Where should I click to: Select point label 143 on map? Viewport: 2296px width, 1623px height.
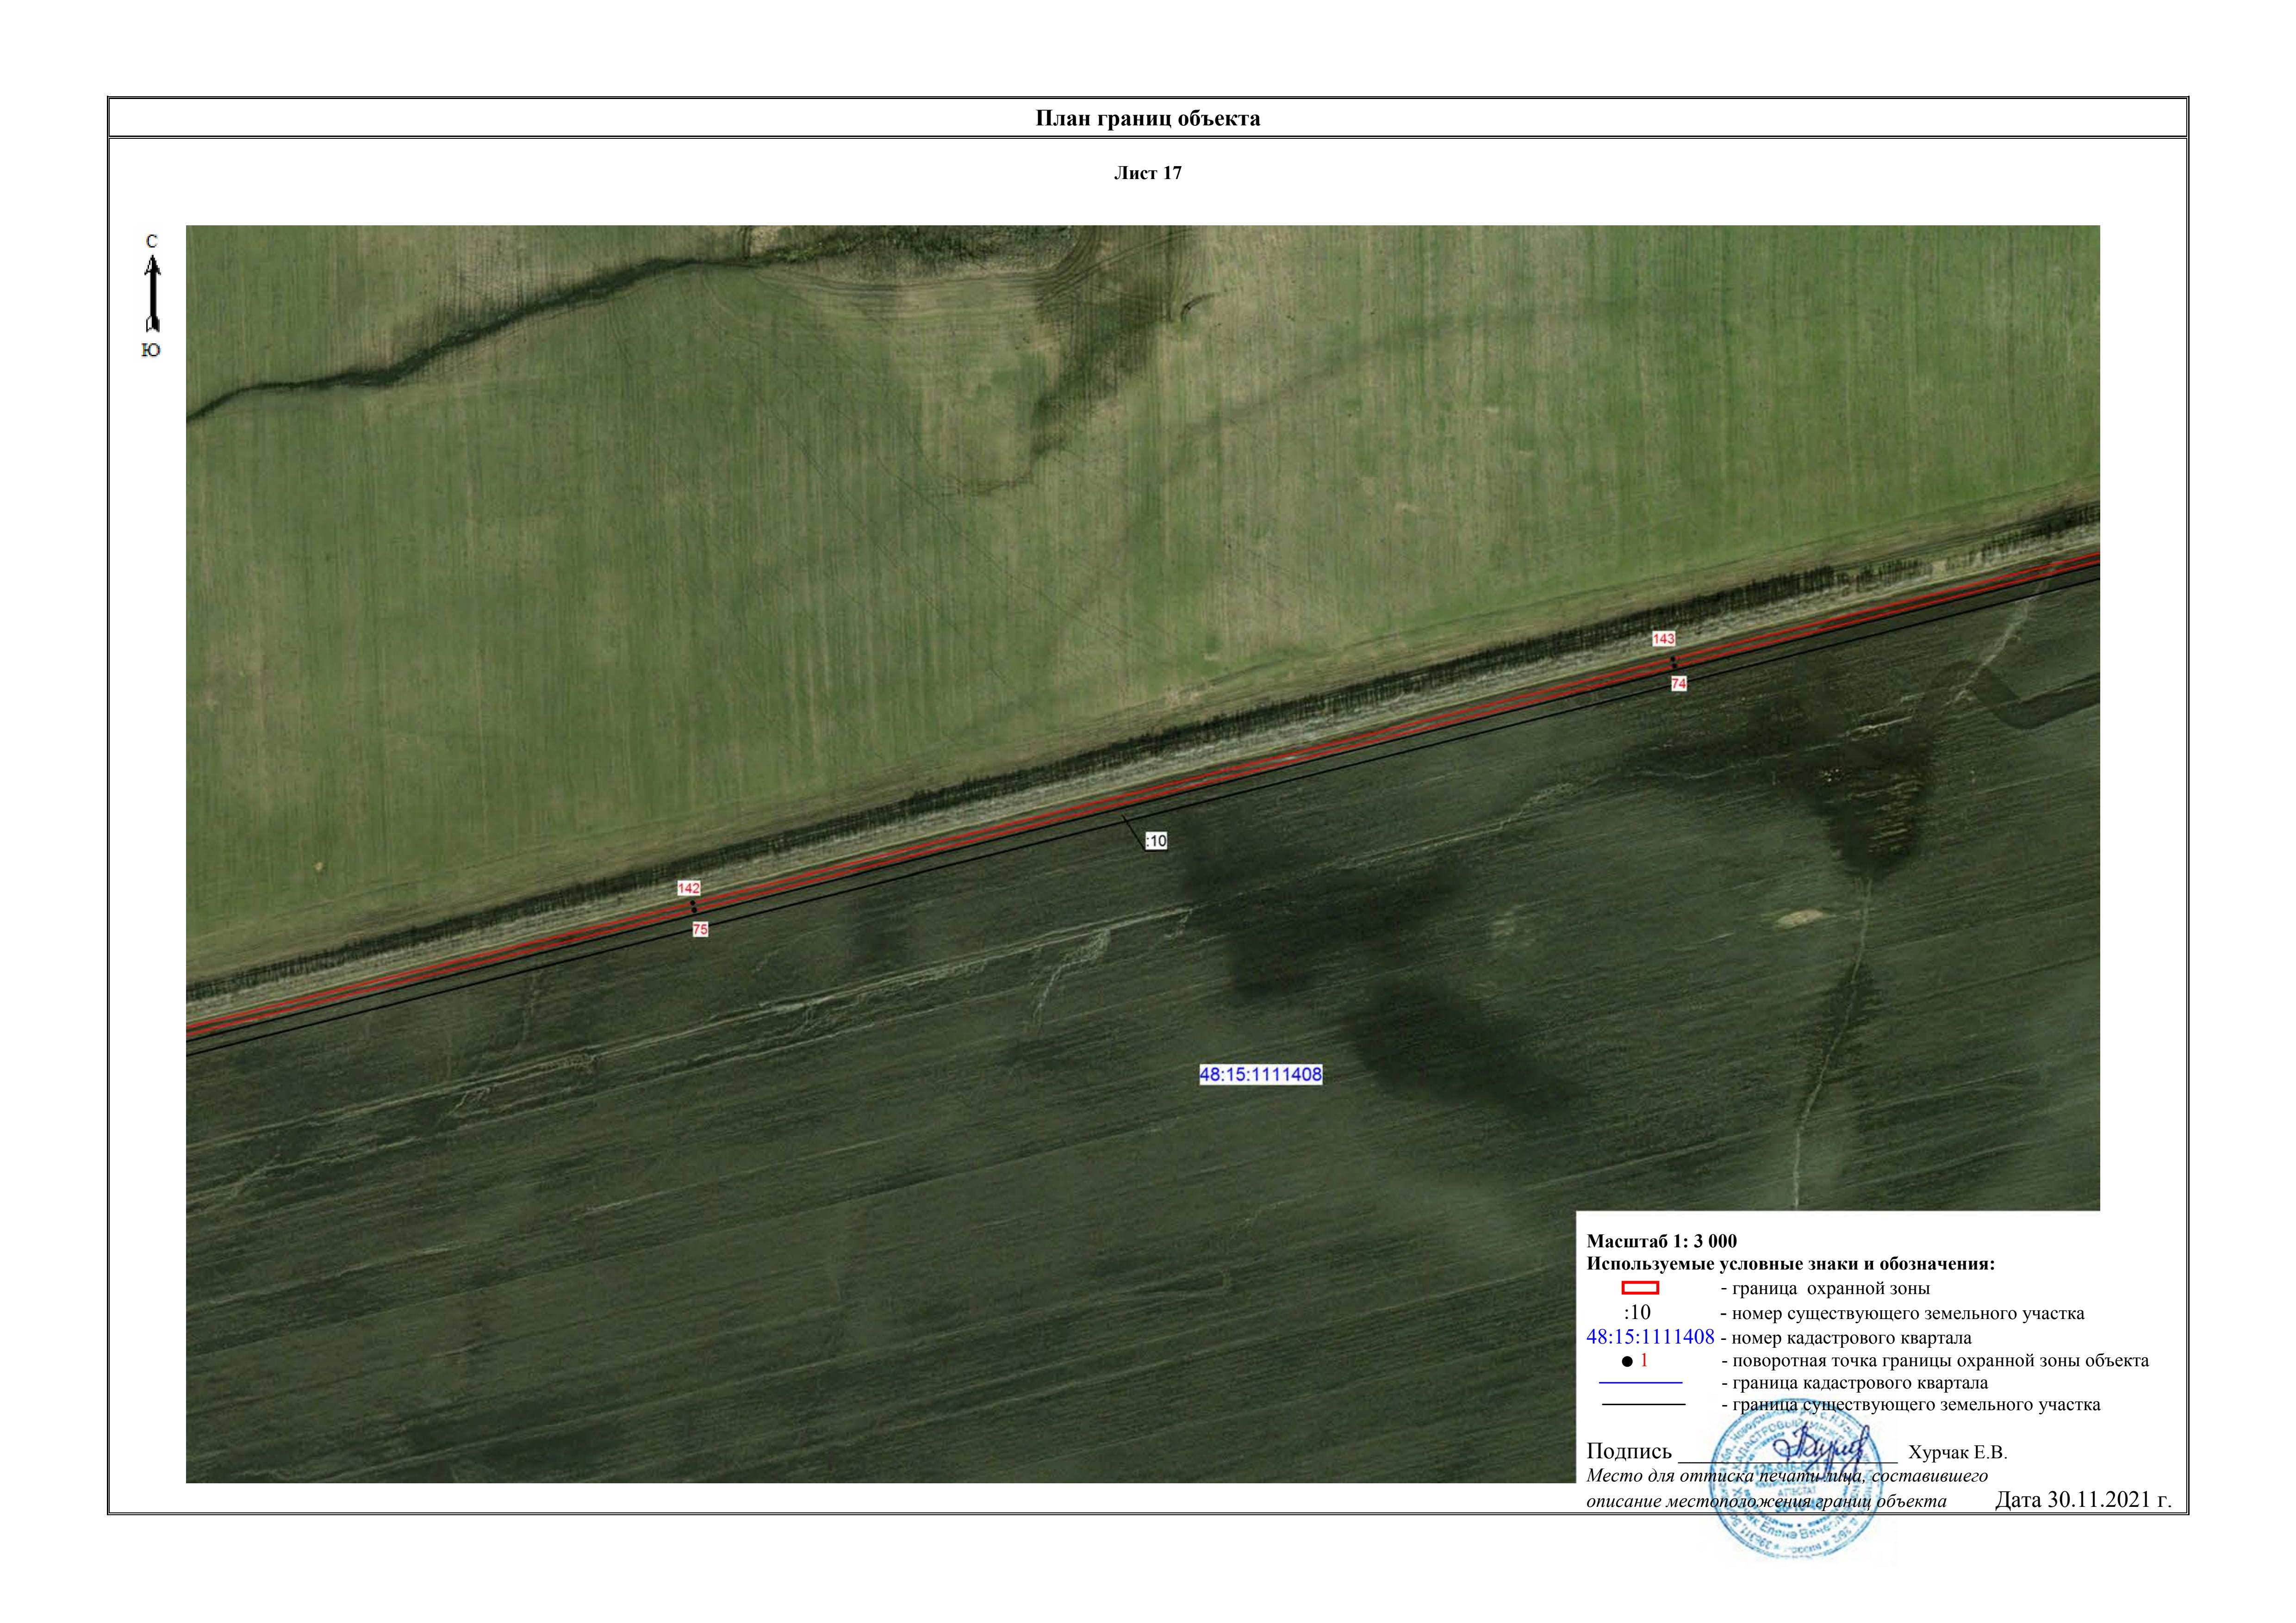pos(1663,638)
